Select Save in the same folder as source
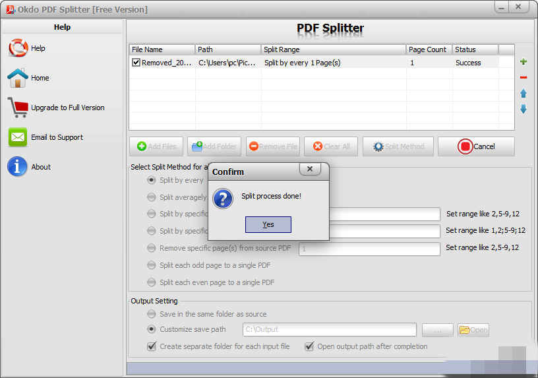538x378 pixels. [152, 314]
